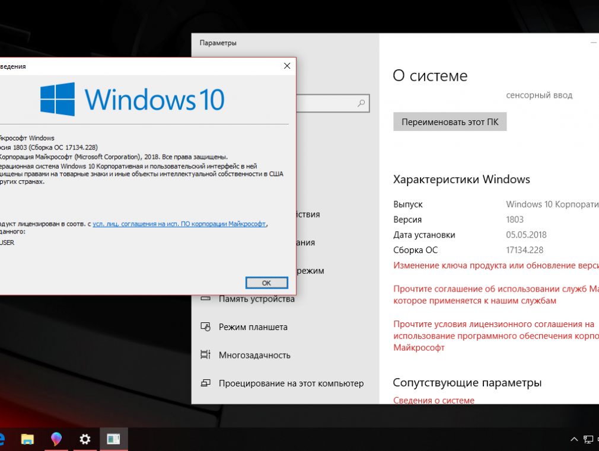Screen dimensions: 599x451
Task: Click the active About Windows taskbar icon
Action: pos(113,439)
